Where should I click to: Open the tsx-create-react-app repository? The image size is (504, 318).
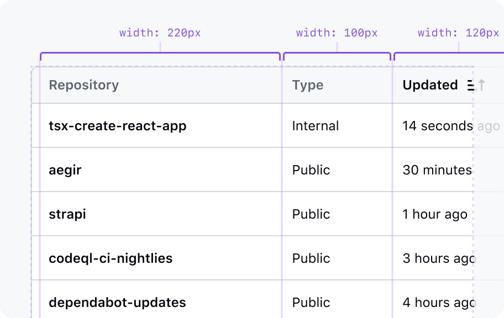[x=118, y=126]
